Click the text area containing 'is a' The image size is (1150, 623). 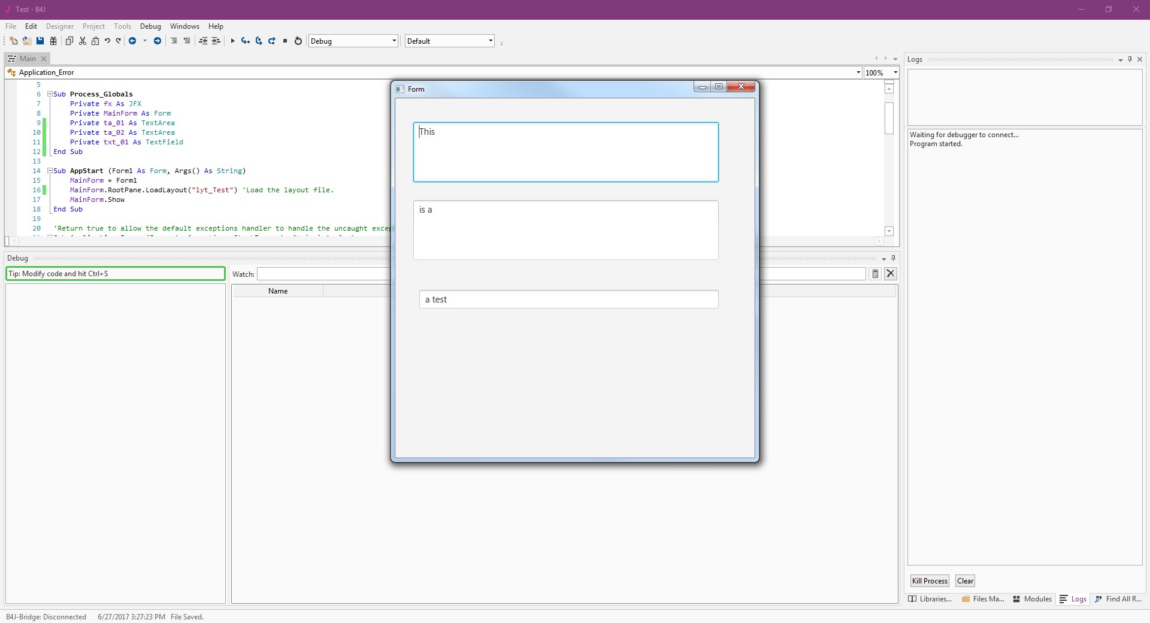coord(566,230)
